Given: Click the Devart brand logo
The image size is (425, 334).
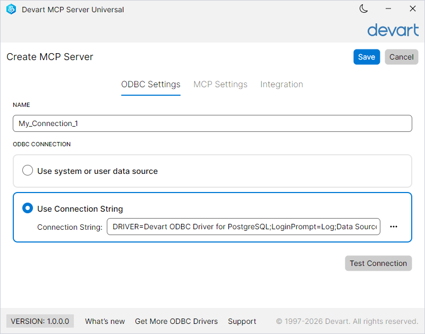Looking at the screenshot, I should [x=393, y=30].
